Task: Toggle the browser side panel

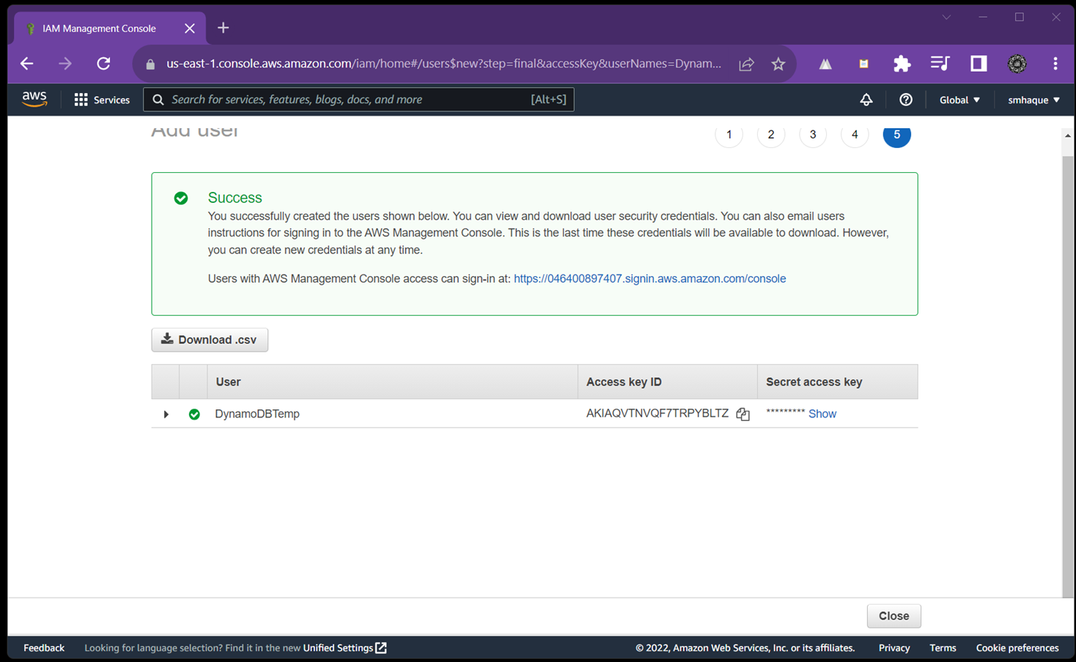Action: 978,64
